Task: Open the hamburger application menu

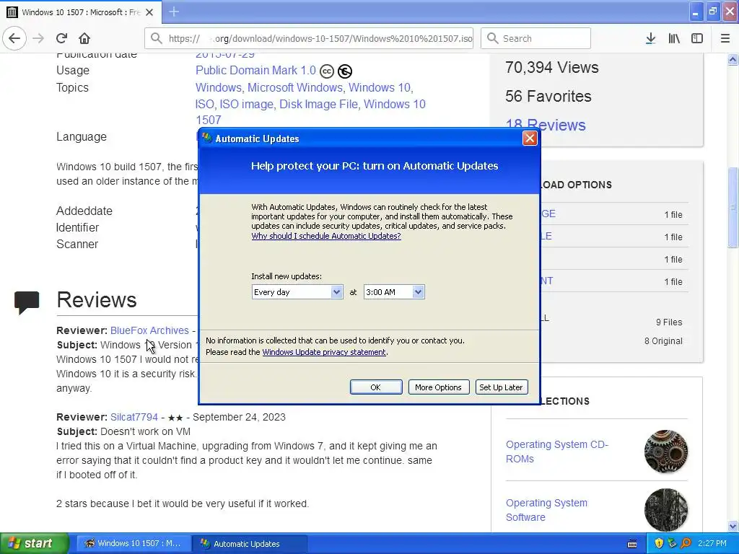Action: click(725, 38)
